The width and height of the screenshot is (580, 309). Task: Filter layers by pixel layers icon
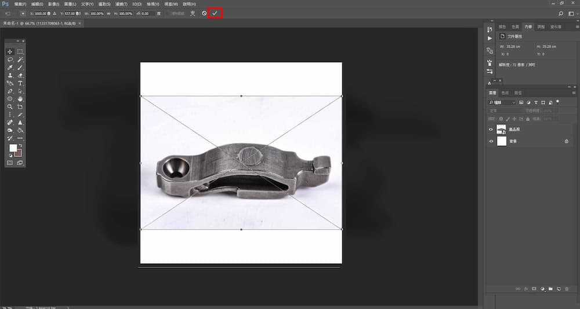[x=521, y=102]
